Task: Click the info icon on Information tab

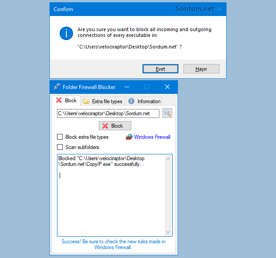Action: pos(131,101)
